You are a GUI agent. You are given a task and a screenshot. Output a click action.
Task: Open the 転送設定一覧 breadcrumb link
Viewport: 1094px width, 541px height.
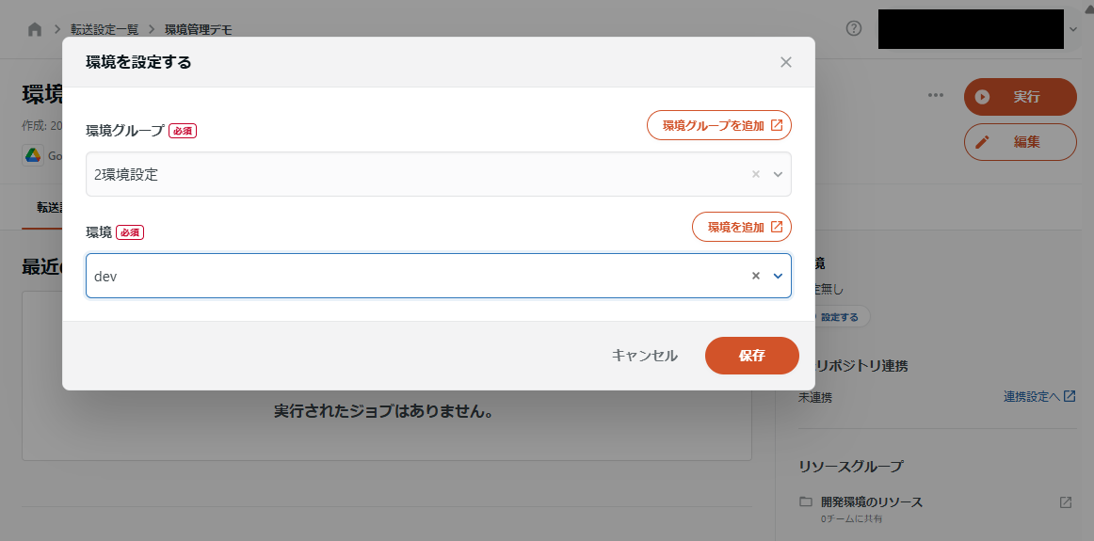click(105, 29)
